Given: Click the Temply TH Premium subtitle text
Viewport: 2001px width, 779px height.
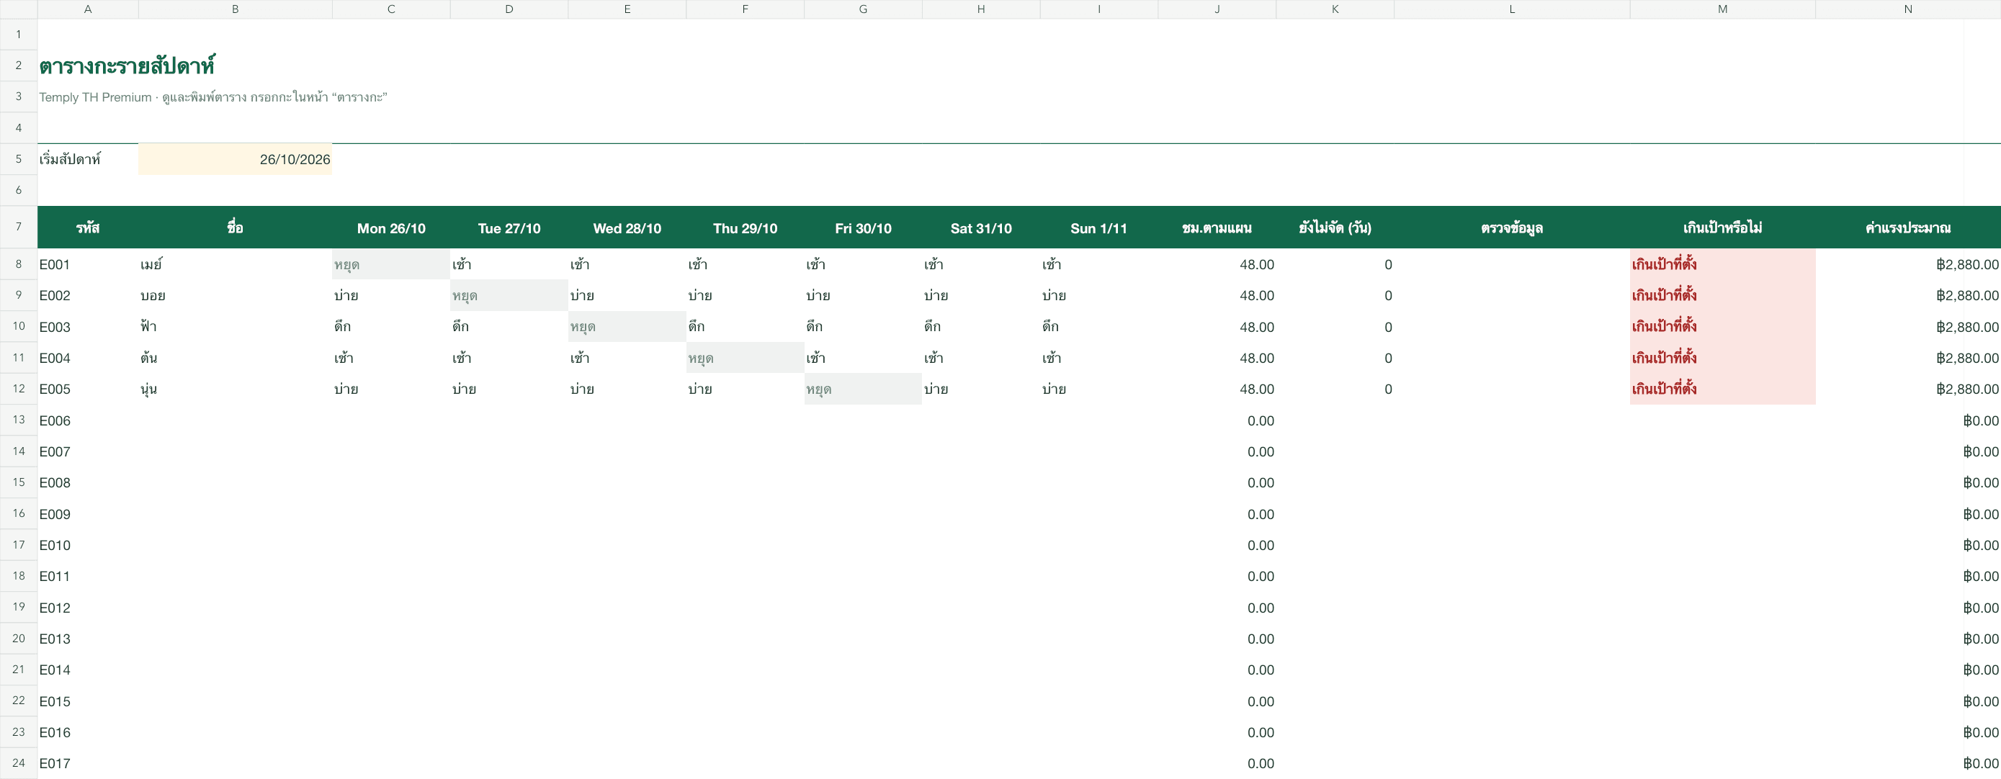Looking at the screenshot, I should [212, 97].
